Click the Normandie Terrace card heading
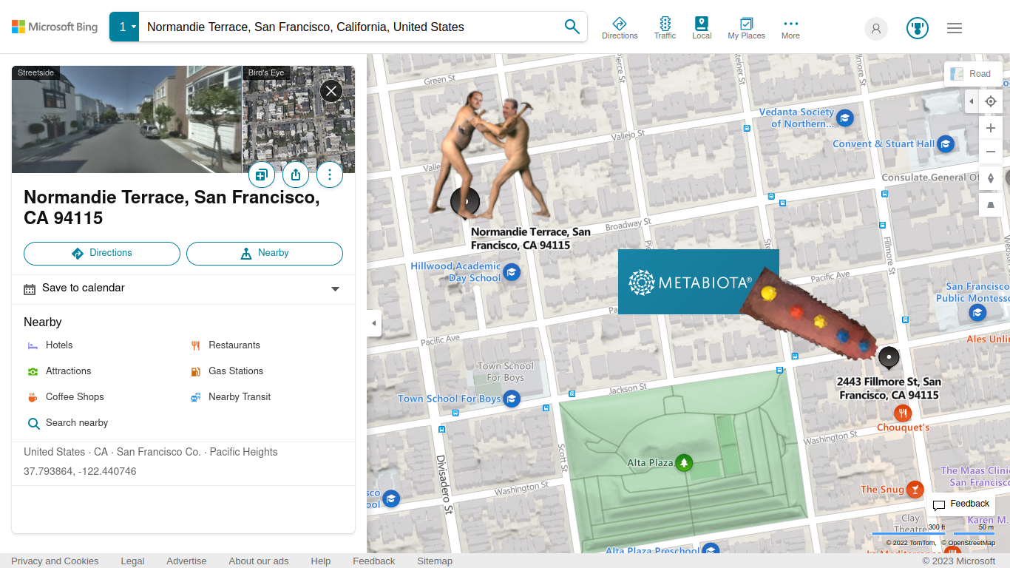1010x568 pixels. pyautogui.click(x=172, y=208)
